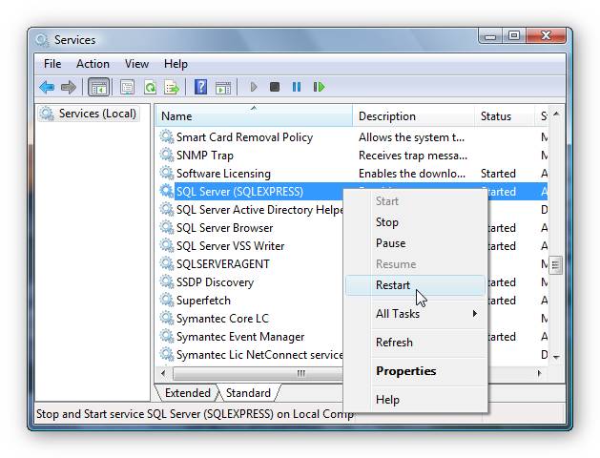Image resolution: width=600 pixels, height=458 pixels.
Task: Click the gear icon beside Symantec Event Manager
Action: 166,336
